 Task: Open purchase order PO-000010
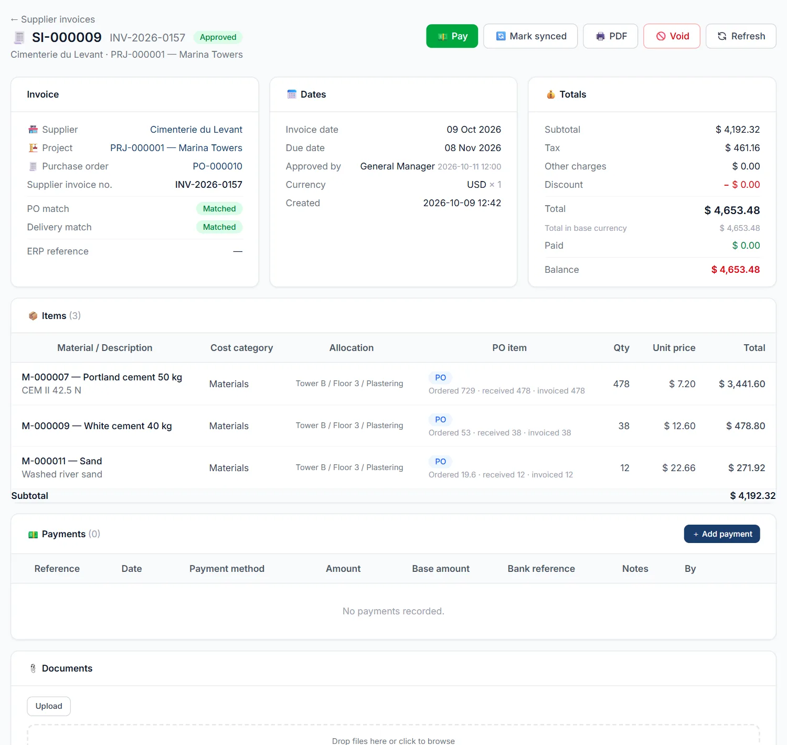(217, 166)
